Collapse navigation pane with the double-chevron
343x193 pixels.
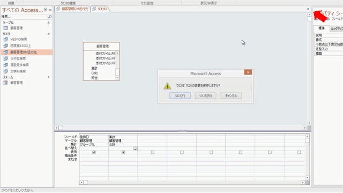[50, 10]
